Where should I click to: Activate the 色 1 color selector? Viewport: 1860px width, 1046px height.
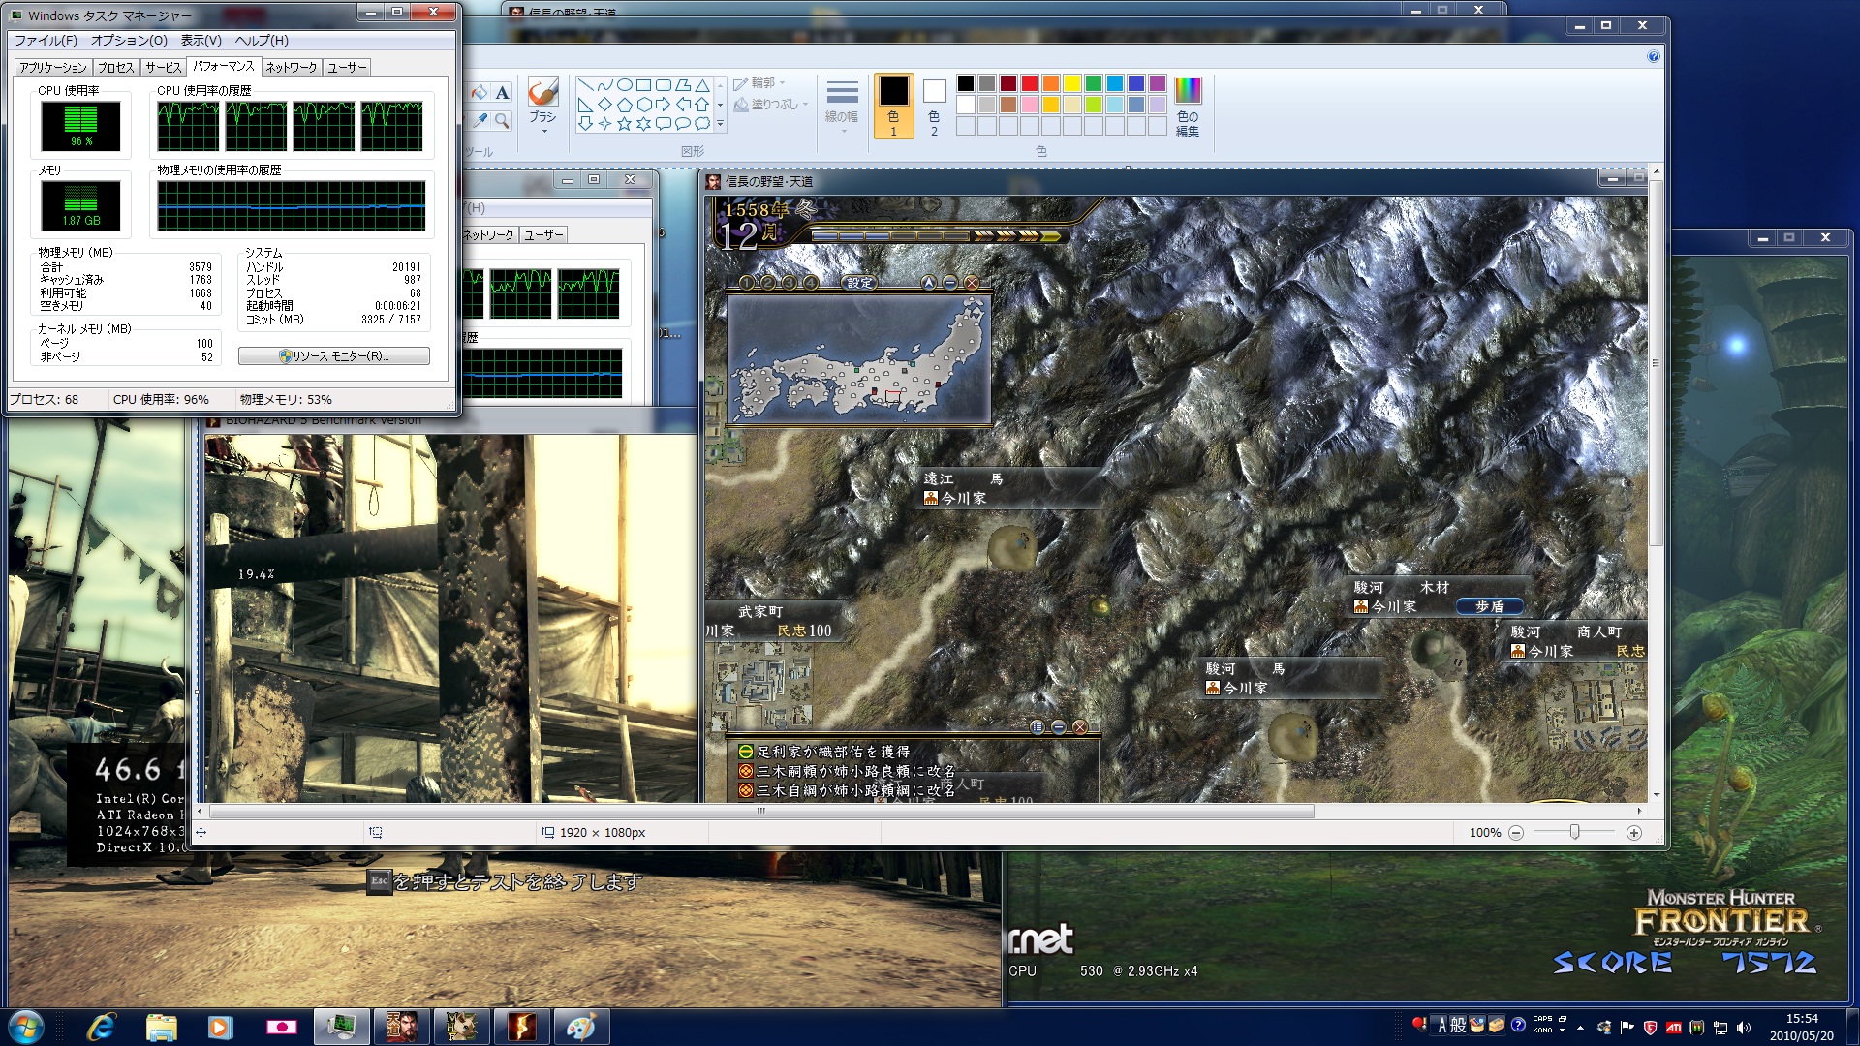[x=893, y=106]
